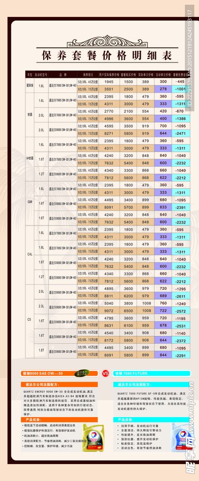The image size is (199, 481).
Task: Select the C4L car model cell
Action: coord(30,255)
